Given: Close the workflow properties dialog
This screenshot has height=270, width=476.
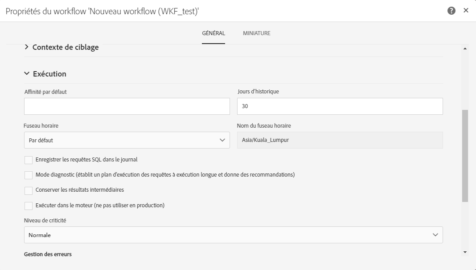Looking at the screenshot, I should pyautogui.click(x=466, y=10).
